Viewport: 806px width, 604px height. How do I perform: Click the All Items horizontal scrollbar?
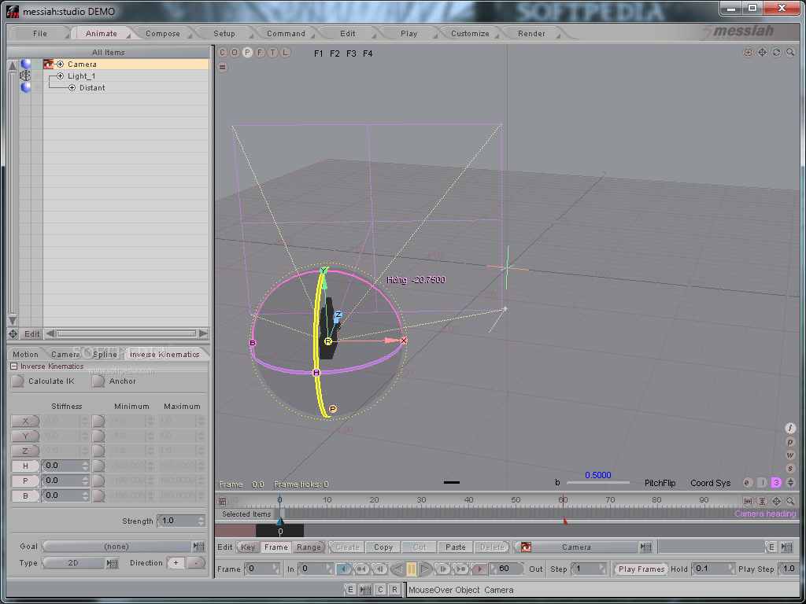pos(126,333)
